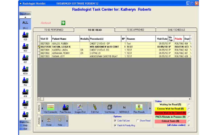Click the yellow Excess Wait for Read swatch
Image resolution: width=217 pixels, height=135 pixels.
(x=170, y=109)
